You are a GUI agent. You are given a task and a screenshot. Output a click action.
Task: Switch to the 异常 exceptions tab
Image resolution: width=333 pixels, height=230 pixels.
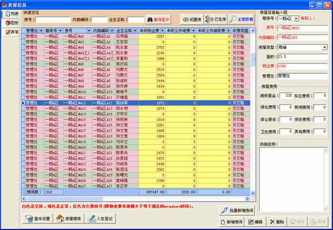point(11,32)
